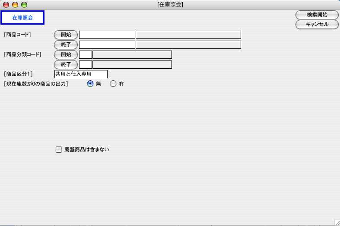340x226 pixels.
Task: Click the window resize grip in the corner
Action: click(337, 222)
